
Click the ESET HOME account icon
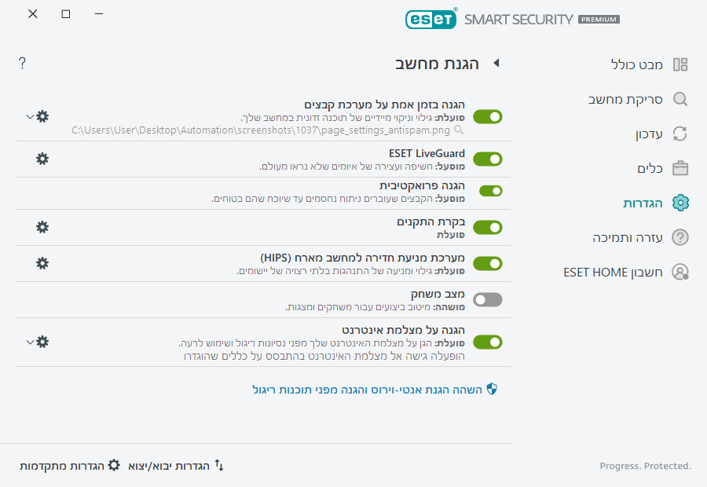point(680,272)
